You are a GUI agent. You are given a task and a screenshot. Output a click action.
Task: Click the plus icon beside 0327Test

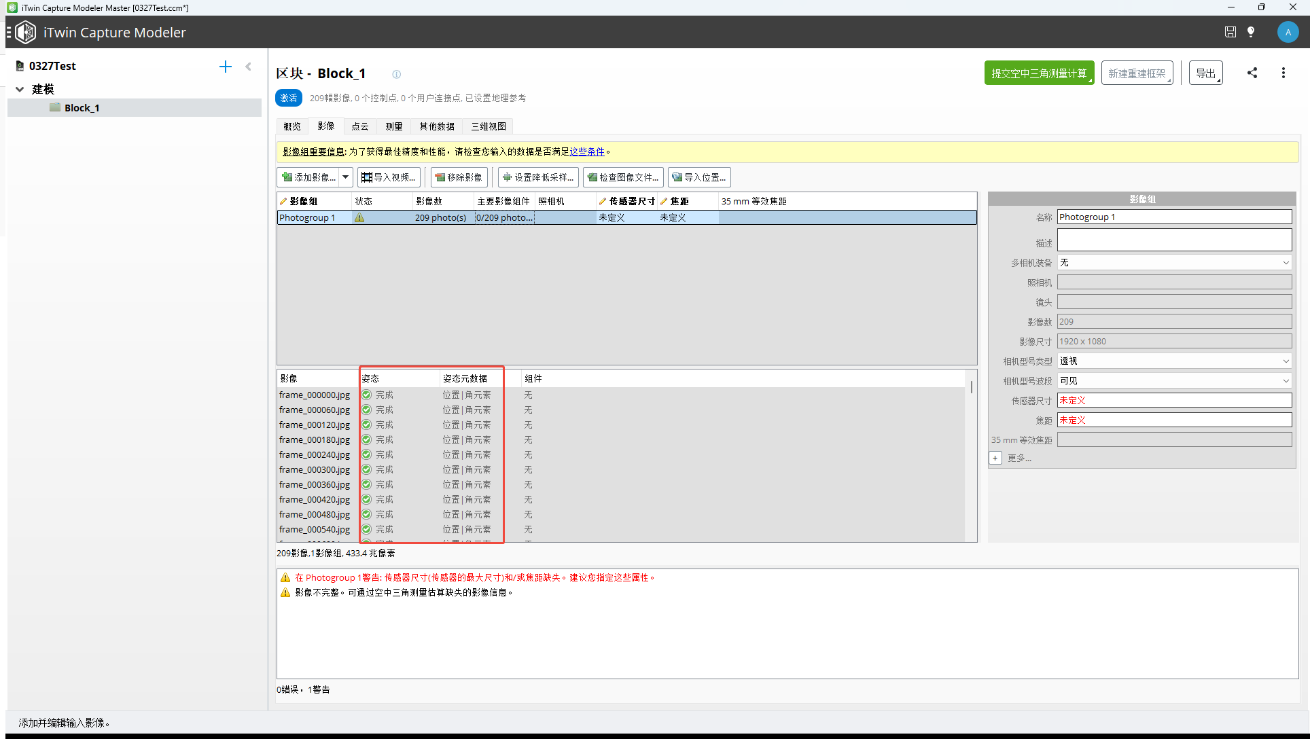[226, 66]
